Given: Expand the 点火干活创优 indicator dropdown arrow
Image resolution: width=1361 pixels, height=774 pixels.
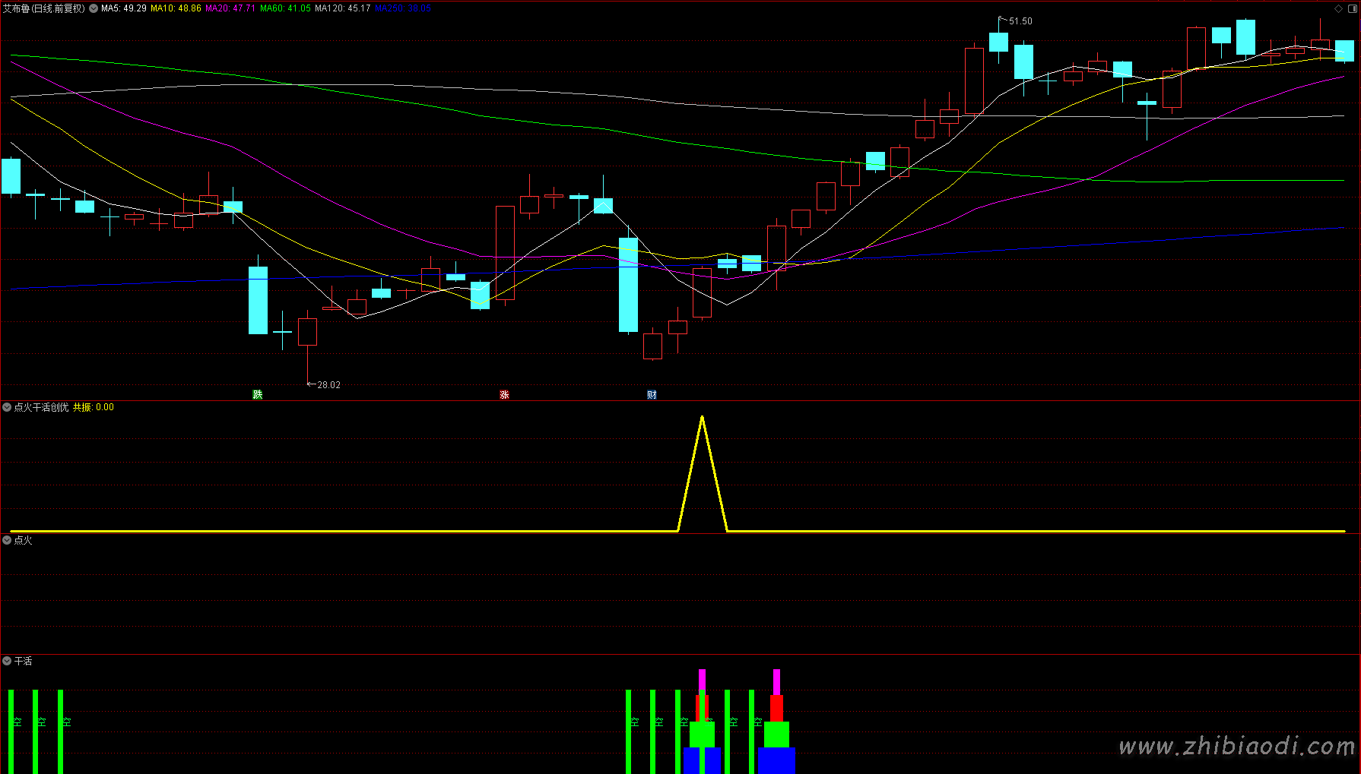Looking at the screenshot, I should (7, 407).
